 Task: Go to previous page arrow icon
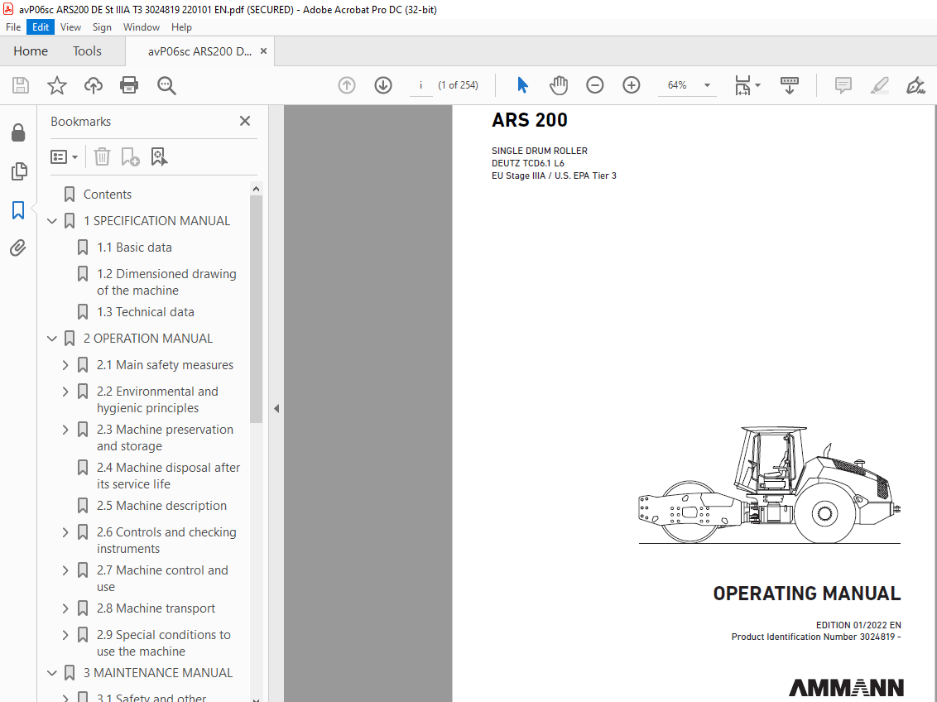(x=347, y=85)
